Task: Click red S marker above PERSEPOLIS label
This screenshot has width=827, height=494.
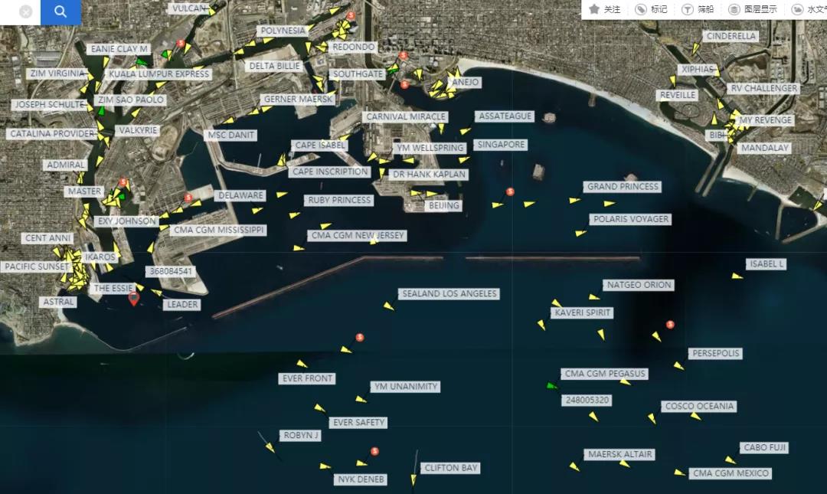Action: [x=671, y=325]
